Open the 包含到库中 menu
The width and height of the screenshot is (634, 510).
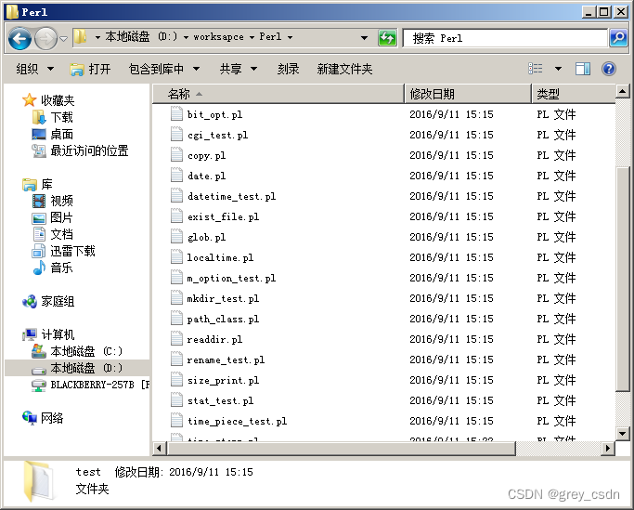163,69
